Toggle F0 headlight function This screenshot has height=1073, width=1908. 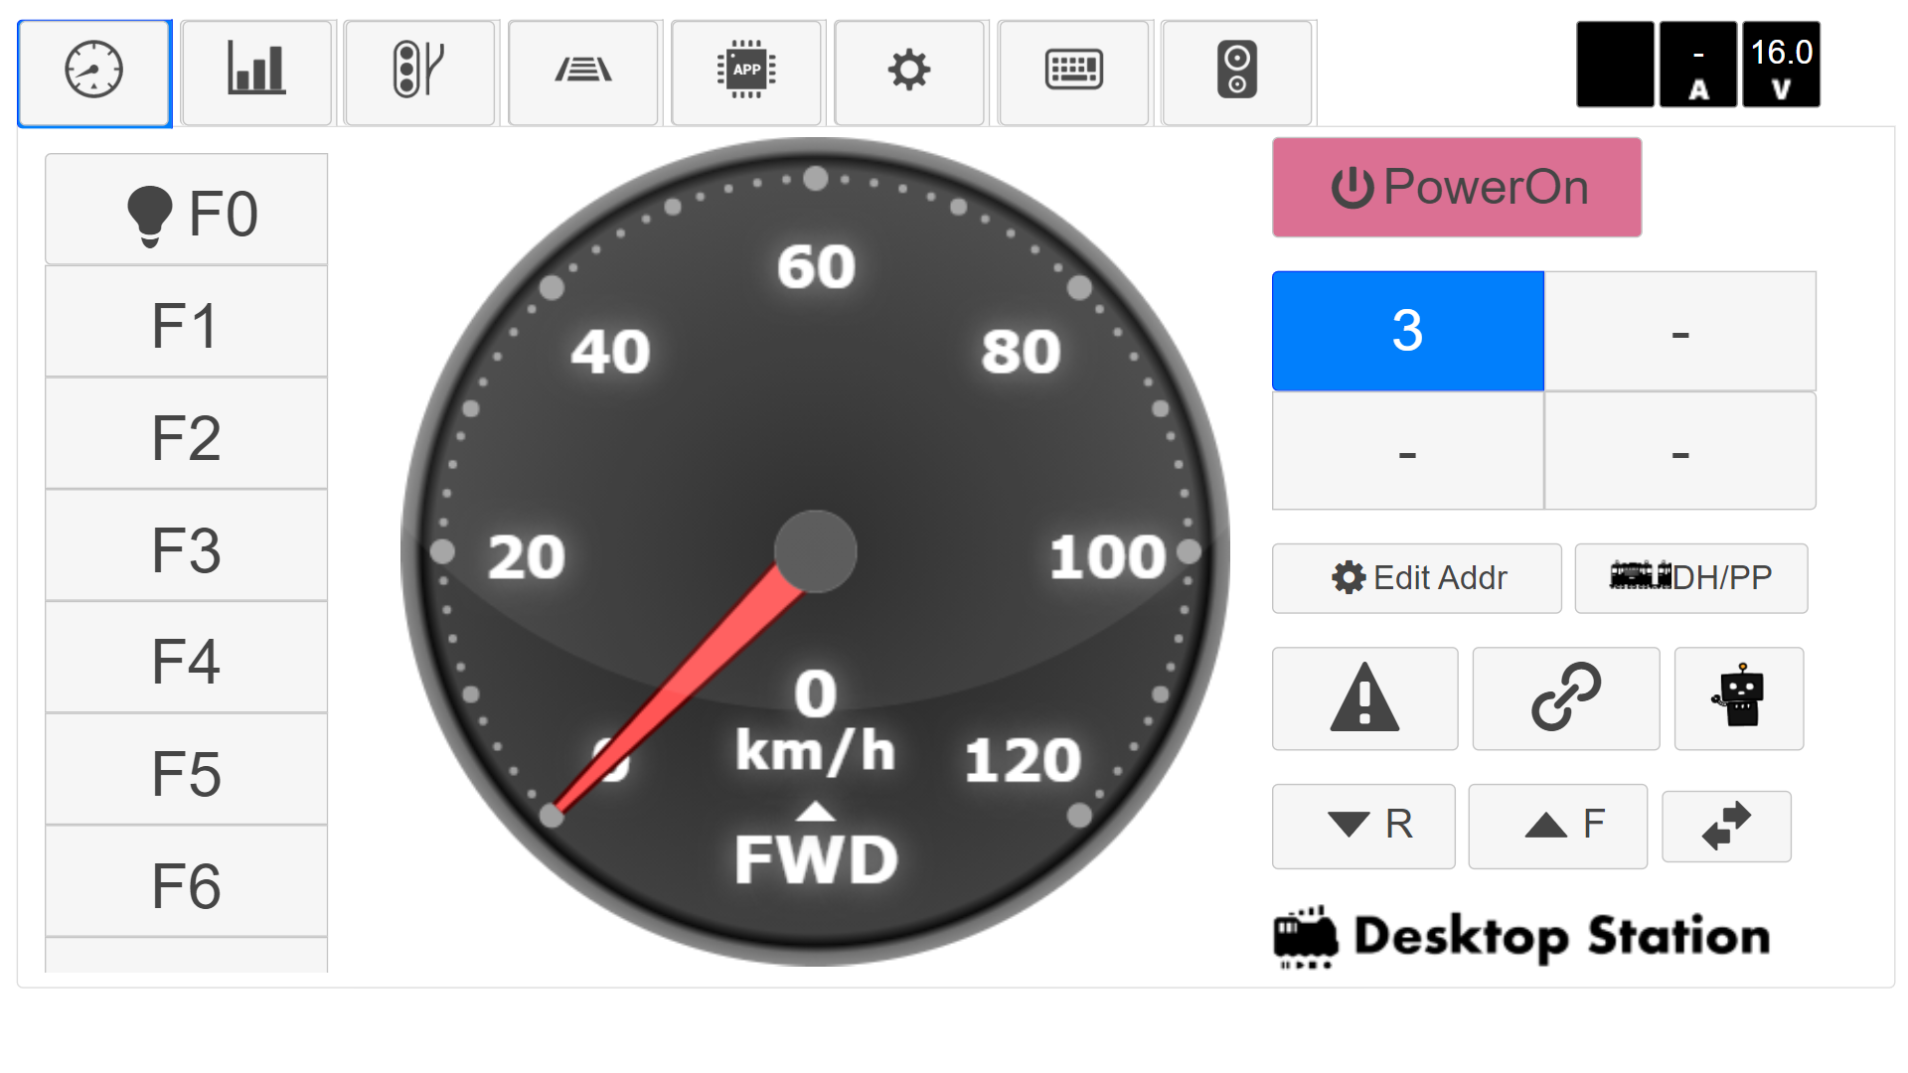click(x=187, y=211)
